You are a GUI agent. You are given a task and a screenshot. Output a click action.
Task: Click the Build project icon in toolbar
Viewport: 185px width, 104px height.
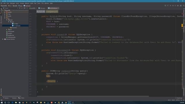coord(165,6)
